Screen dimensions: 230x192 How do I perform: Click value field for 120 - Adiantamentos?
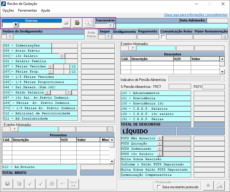coord(209,93)
